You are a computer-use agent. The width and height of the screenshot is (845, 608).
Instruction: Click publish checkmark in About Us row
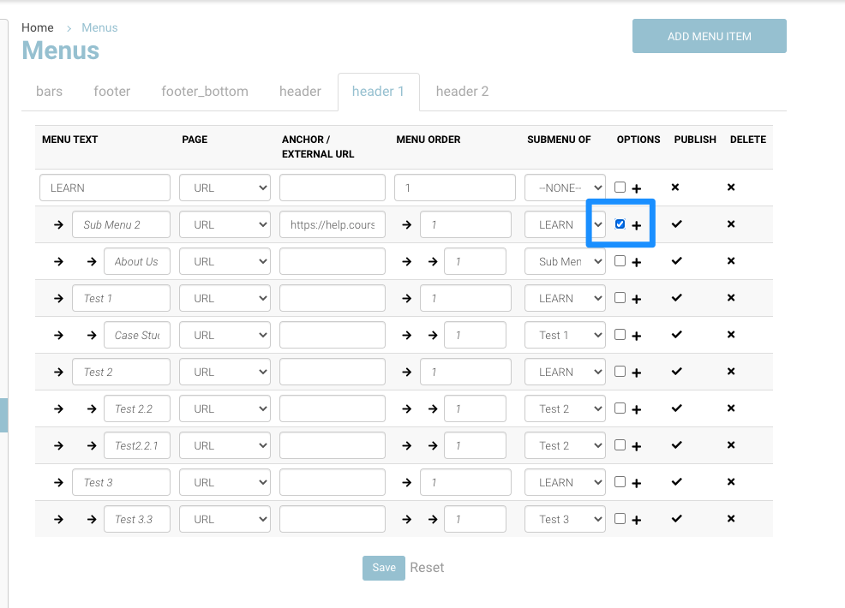click(676, 260)
